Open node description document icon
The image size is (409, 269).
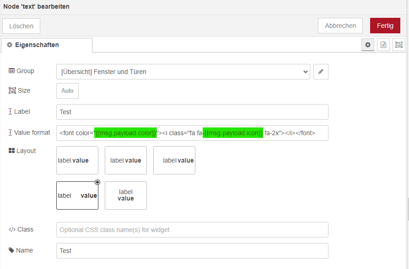coord(383,45)
